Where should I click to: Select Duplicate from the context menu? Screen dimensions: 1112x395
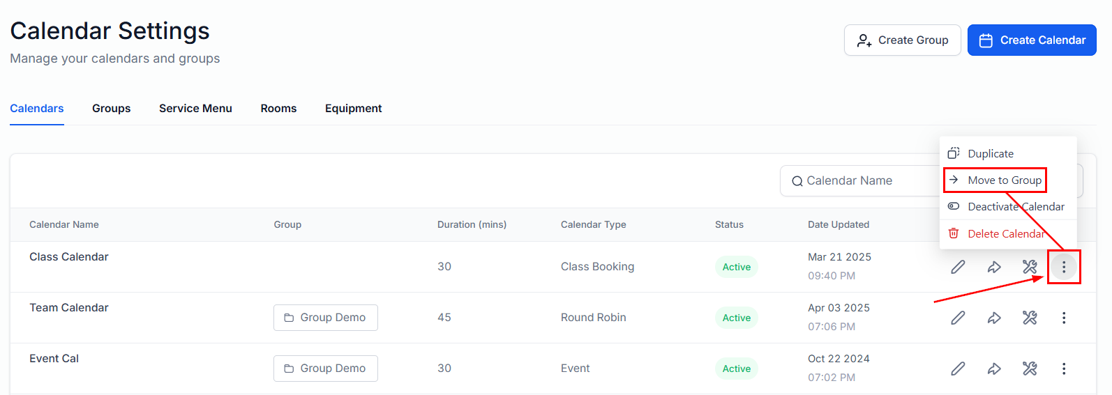[x=990, y=154]
